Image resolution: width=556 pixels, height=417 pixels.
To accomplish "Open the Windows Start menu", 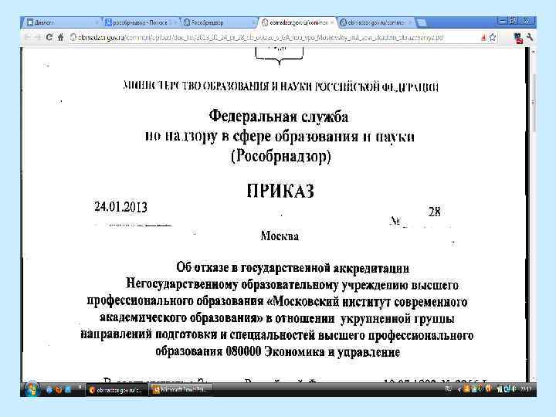I will coord(32,389).
